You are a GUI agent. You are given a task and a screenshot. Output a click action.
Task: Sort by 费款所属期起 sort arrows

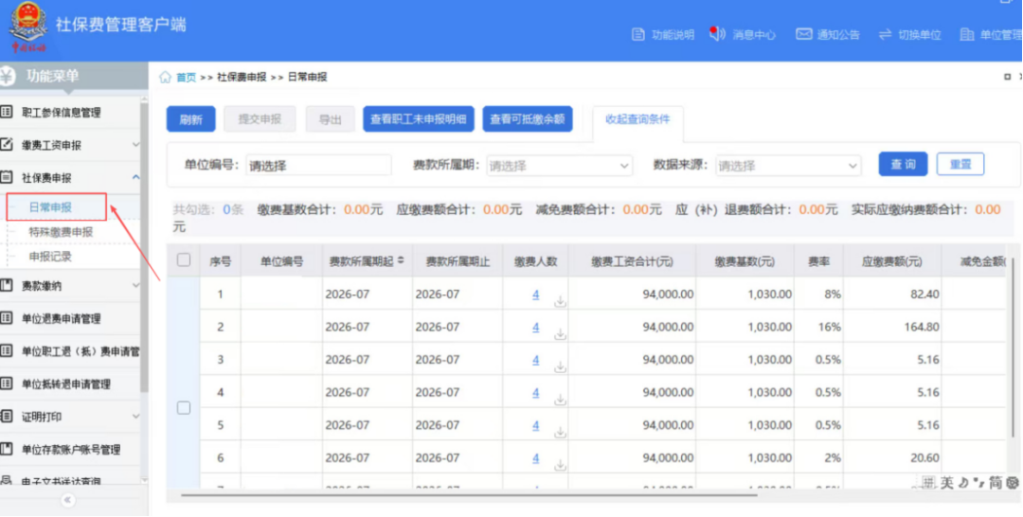point(401,260)
